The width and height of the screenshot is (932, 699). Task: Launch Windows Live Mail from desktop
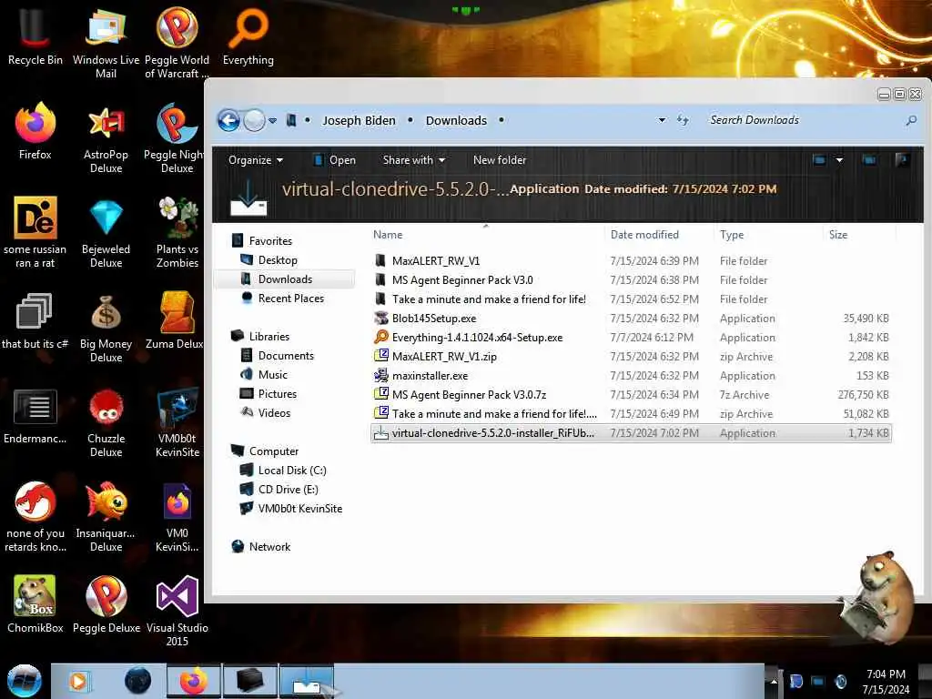106,42
